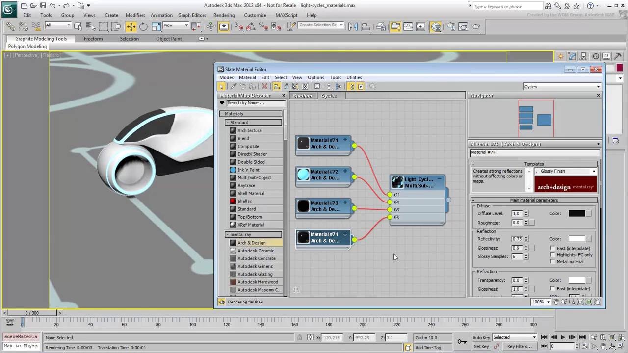628x353 pixels.
Task: Toggle the Auto Key button
Action: click(x=481, y=337)
